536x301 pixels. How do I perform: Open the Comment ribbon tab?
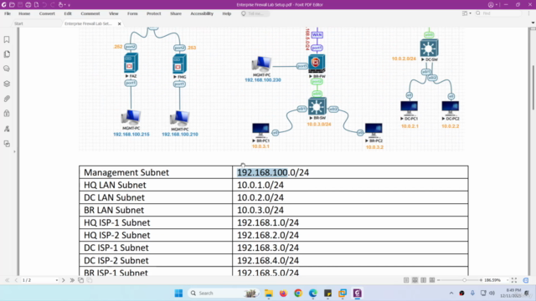pos(90,13)
